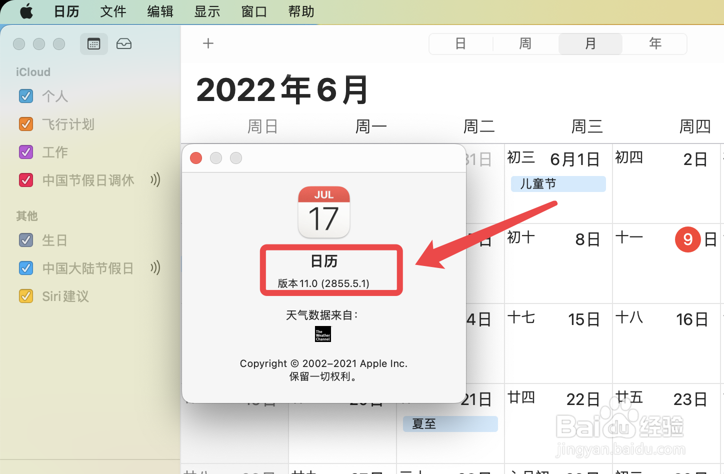Toggle the 飞行计划 calendar checkbox
This screenshot has width=724, height=474.
coord(26,124)
